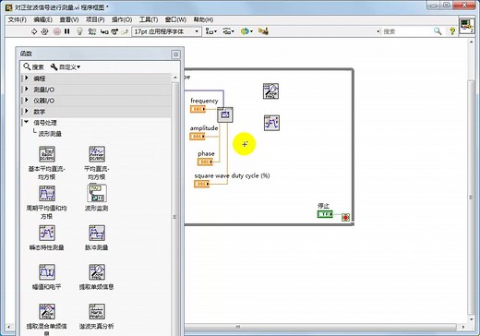
Task: Select the 基本平均直流-均方根 VI icon
Action: click(47, 154)
